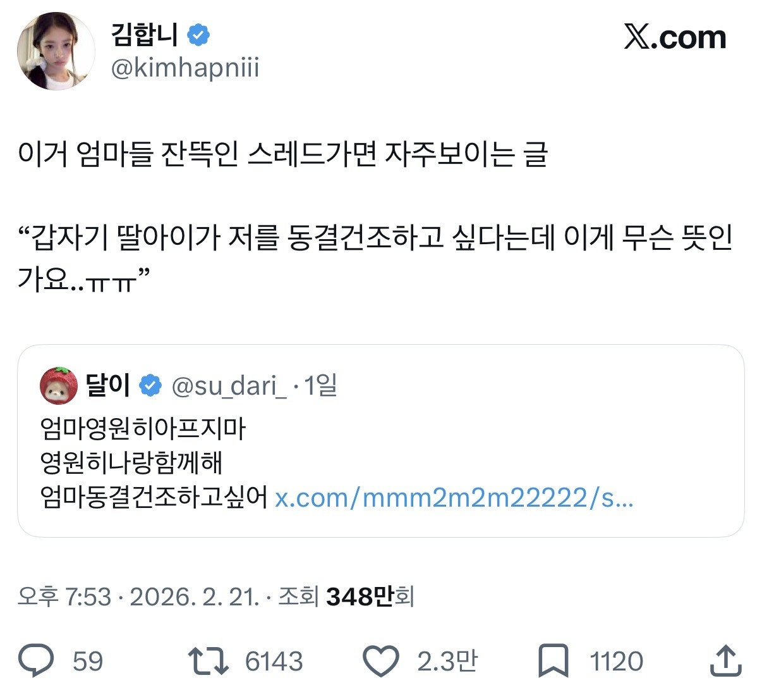Click the repost arrows icon

[x=208, y=661]
